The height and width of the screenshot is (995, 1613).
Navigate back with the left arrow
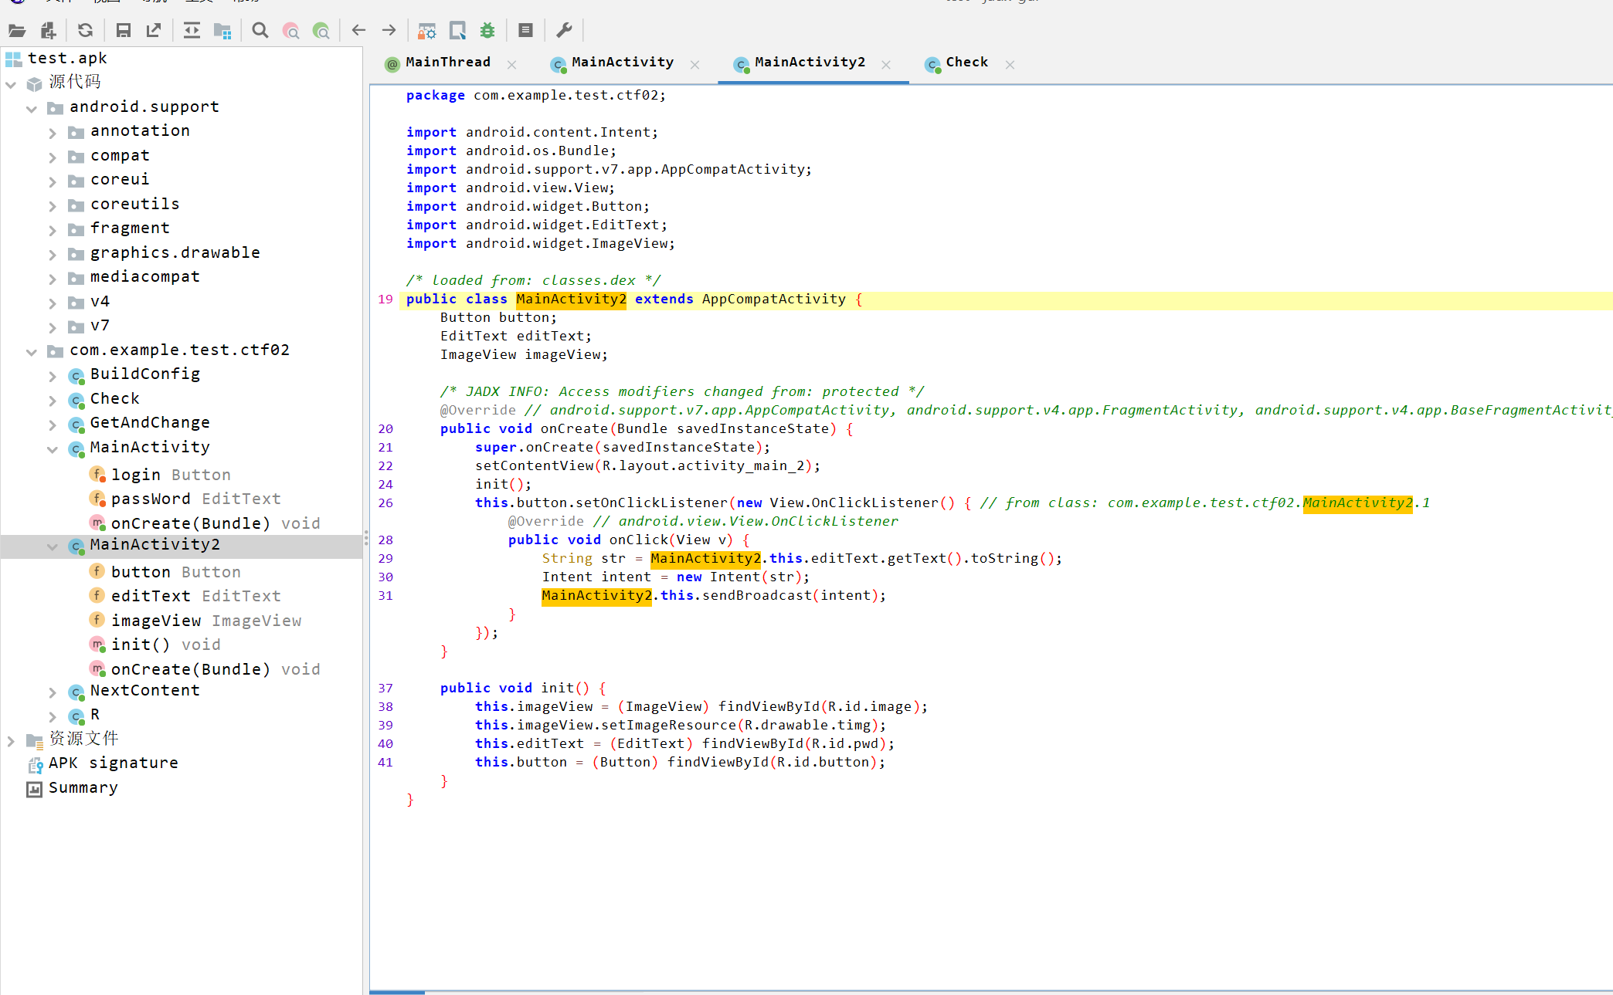click(x=358, y=31)
